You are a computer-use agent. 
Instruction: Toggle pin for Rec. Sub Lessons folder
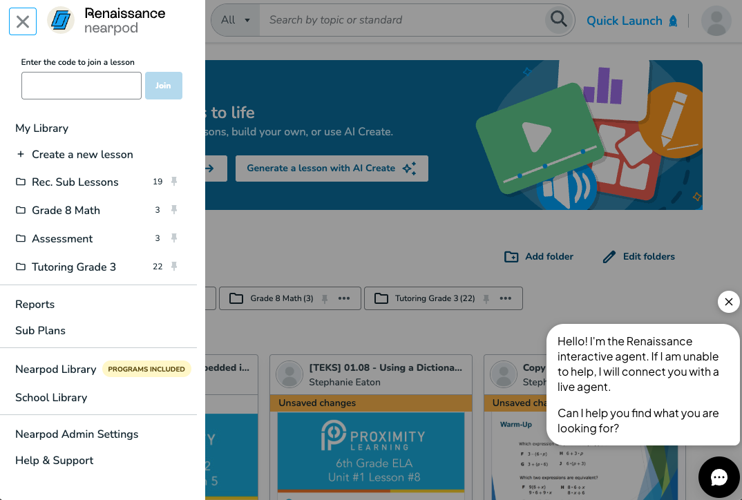coord(174,181)
